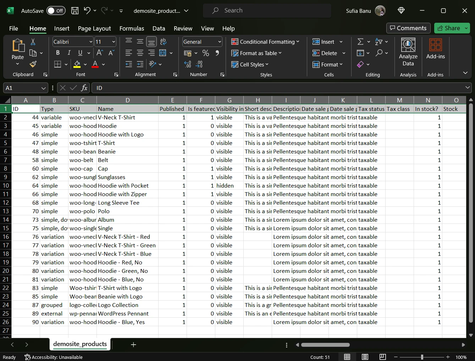The image size is (475, 361).
Task: Select the demosite_products sheet tab
Action: click(x=80, y=344)
